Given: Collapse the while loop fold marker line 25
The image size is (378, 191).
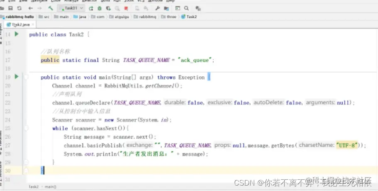Looking at the screenshot, I should pos(26,128).
